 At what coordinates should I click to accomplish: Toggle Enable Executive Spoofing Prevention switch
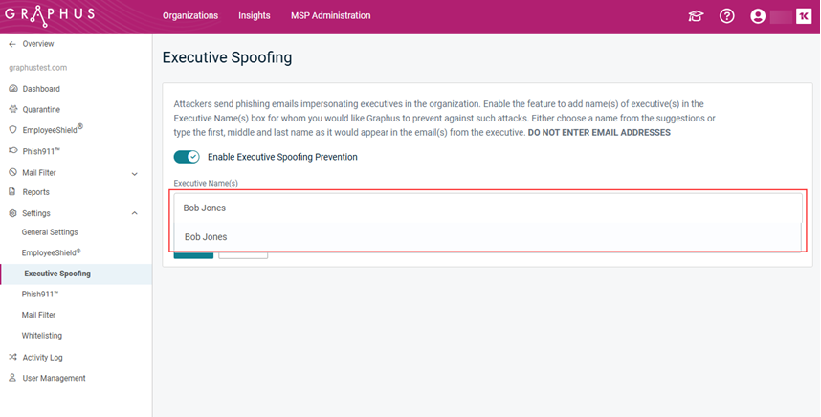(187, 157)
